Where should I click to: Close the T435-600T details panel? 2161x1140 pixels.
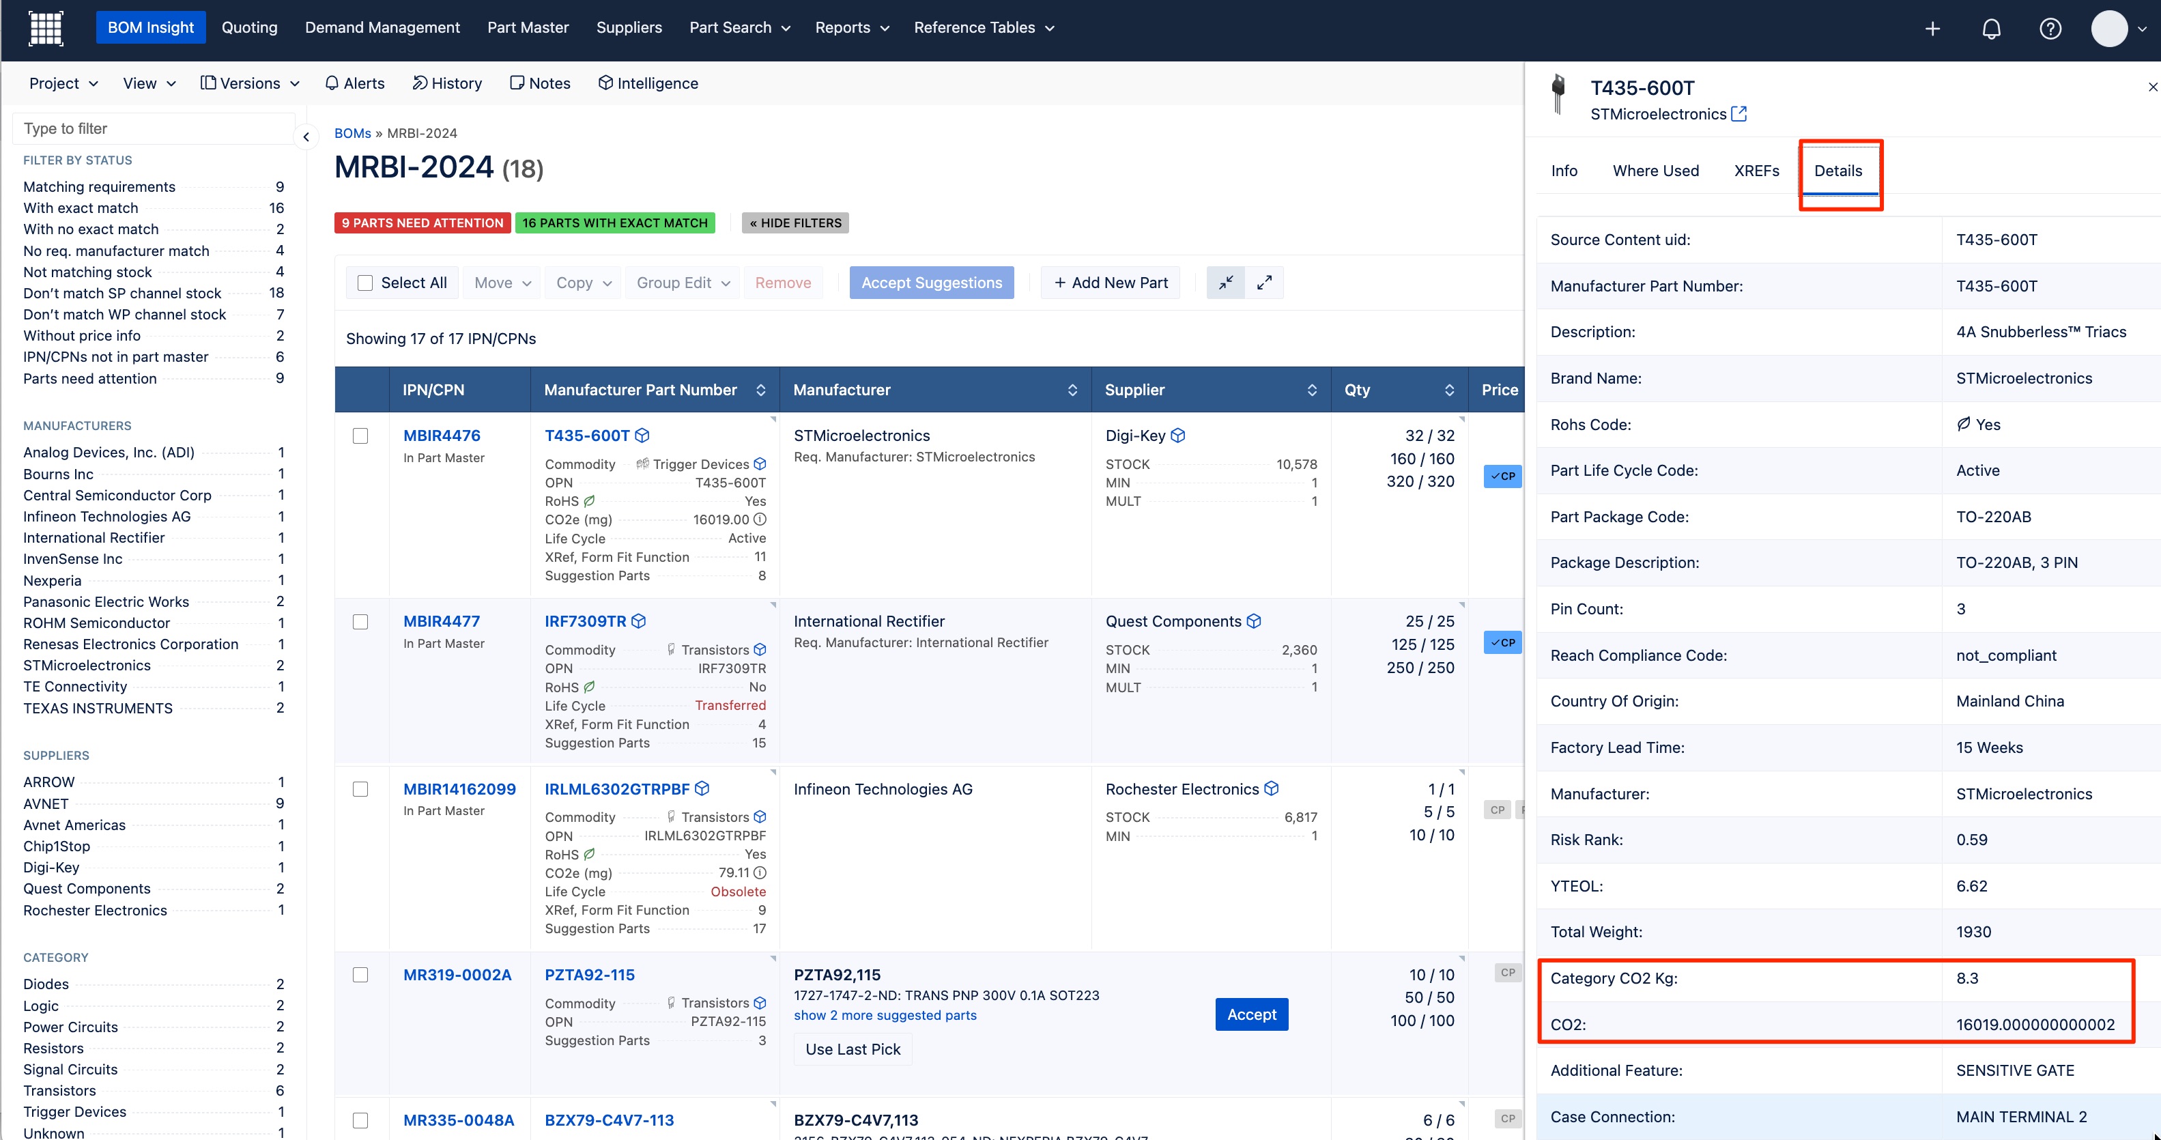pos(2151,87)
